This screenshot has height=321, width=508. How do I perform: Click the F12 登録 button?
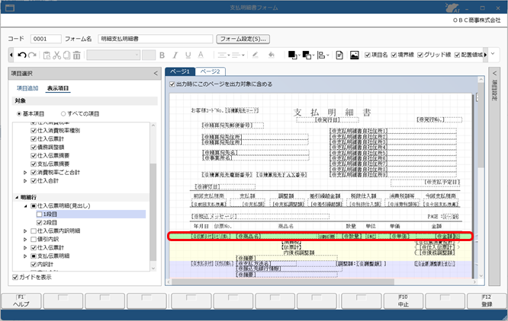coord(487,300)
